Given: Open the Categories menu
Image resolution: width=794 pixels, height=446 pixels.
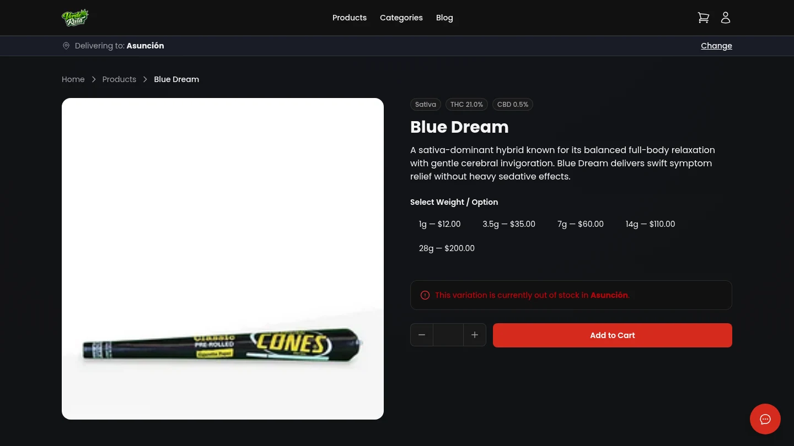Looking at the screenshot, I should click(401, 18).
